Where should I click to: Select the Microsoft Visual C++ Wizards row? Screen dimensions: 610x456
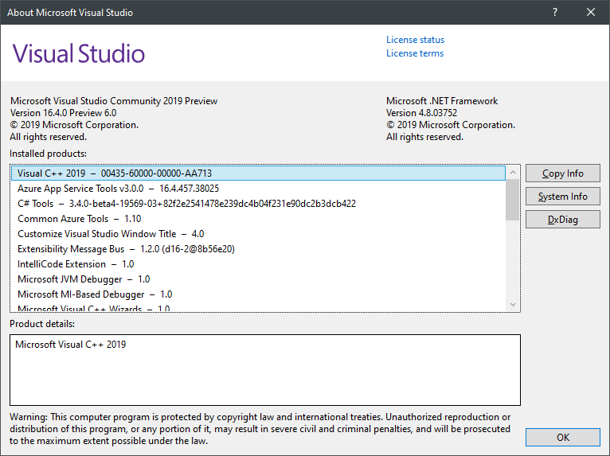tap(258, 308)
